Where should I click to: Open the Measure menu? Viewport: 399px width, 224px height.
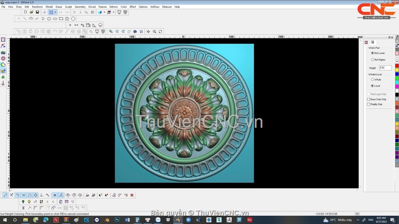pyautogui.click(x=167, y=7)
